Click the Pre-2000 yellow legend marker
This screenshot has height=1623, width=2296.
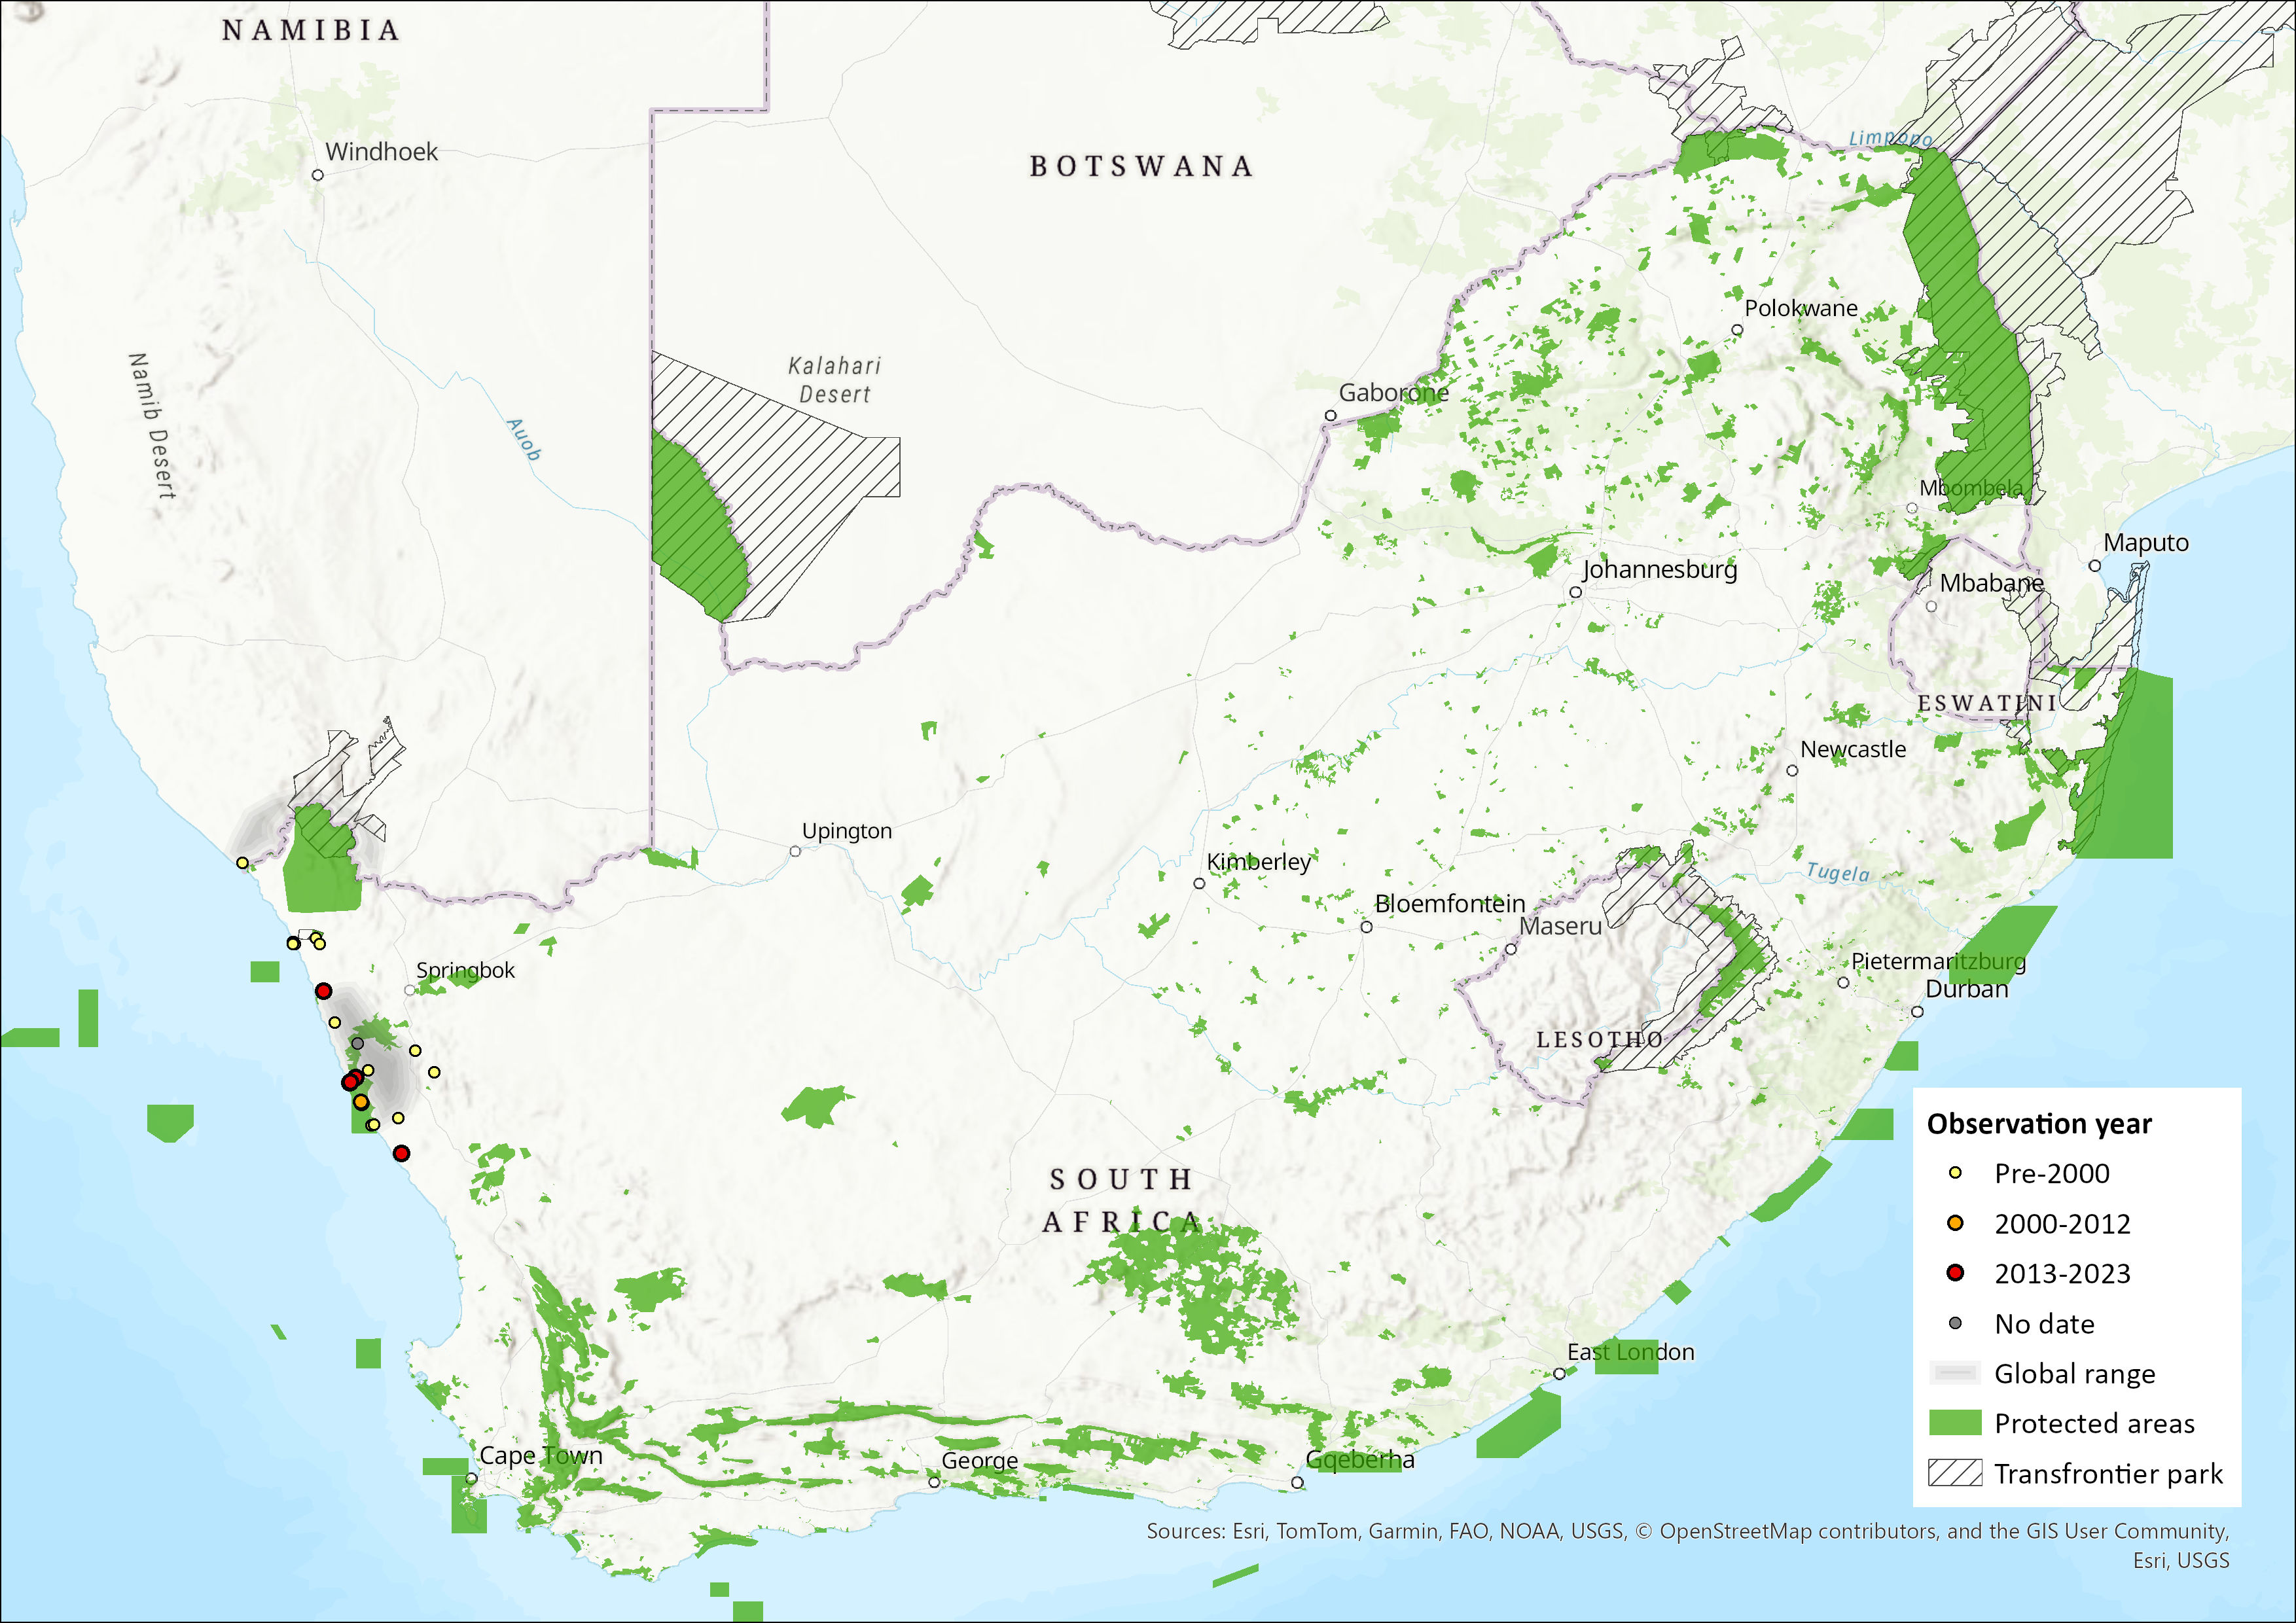click(x=1955, y=1173)
